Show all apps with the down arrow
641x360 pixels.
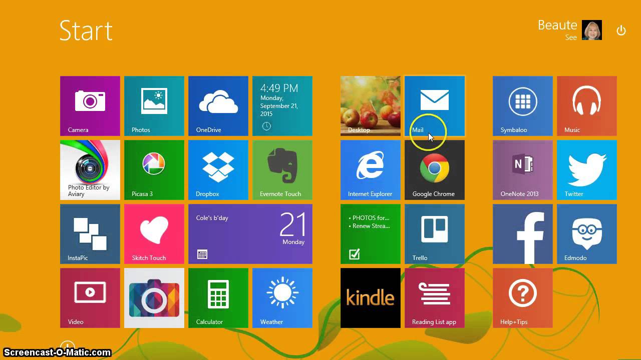coord(67,346)
